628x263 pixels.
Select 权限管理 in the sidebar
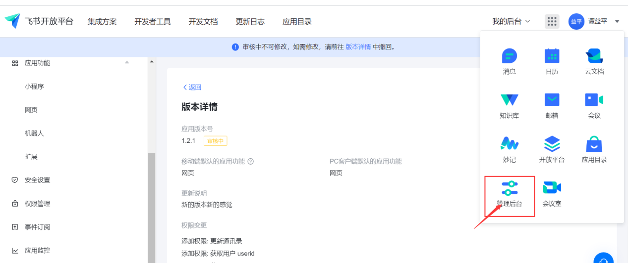point(37,204)
